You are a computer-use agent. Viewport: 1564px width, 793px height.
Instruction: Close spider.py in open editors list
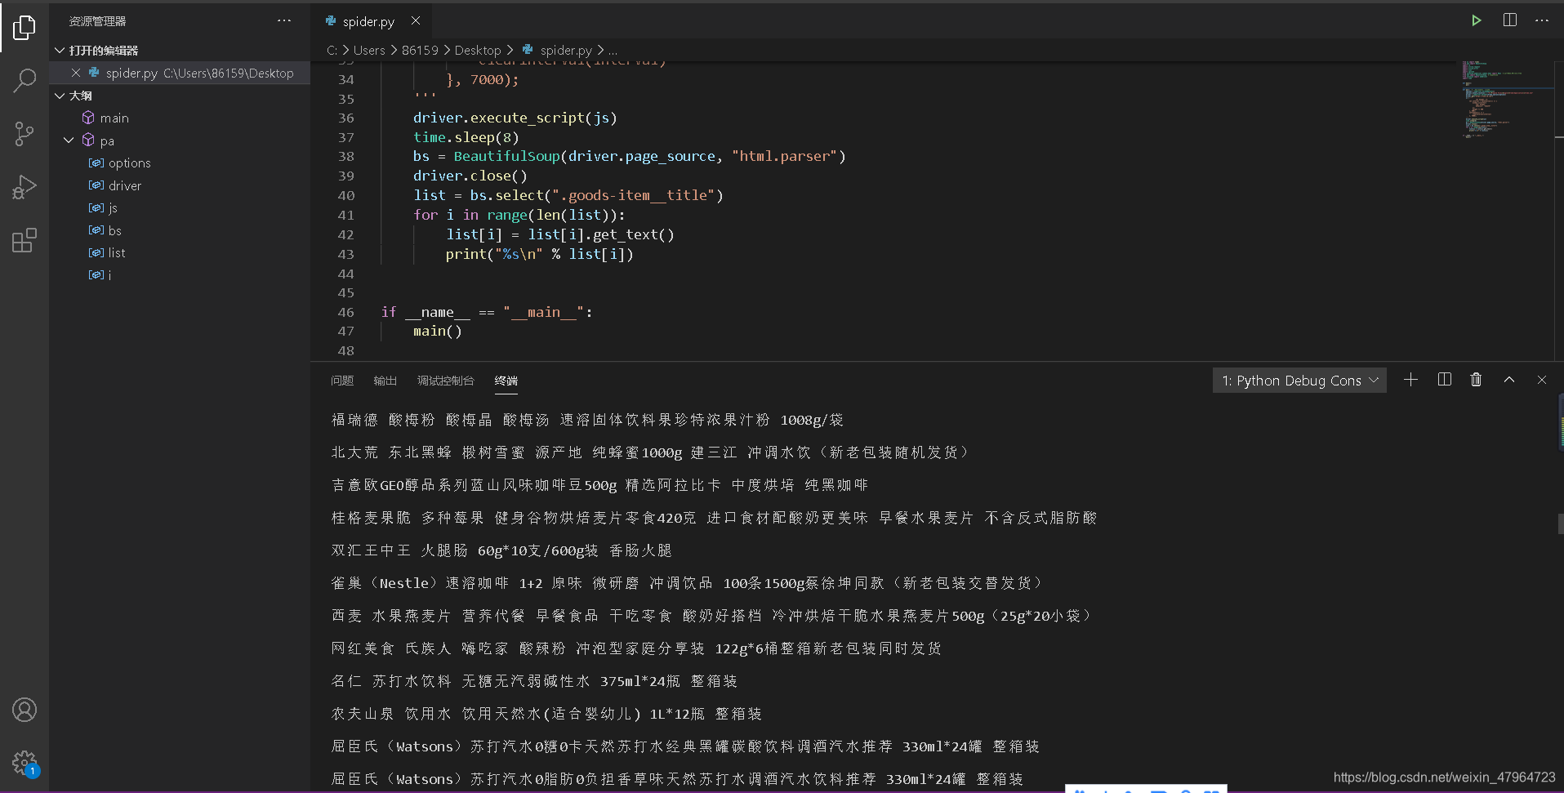76,73
